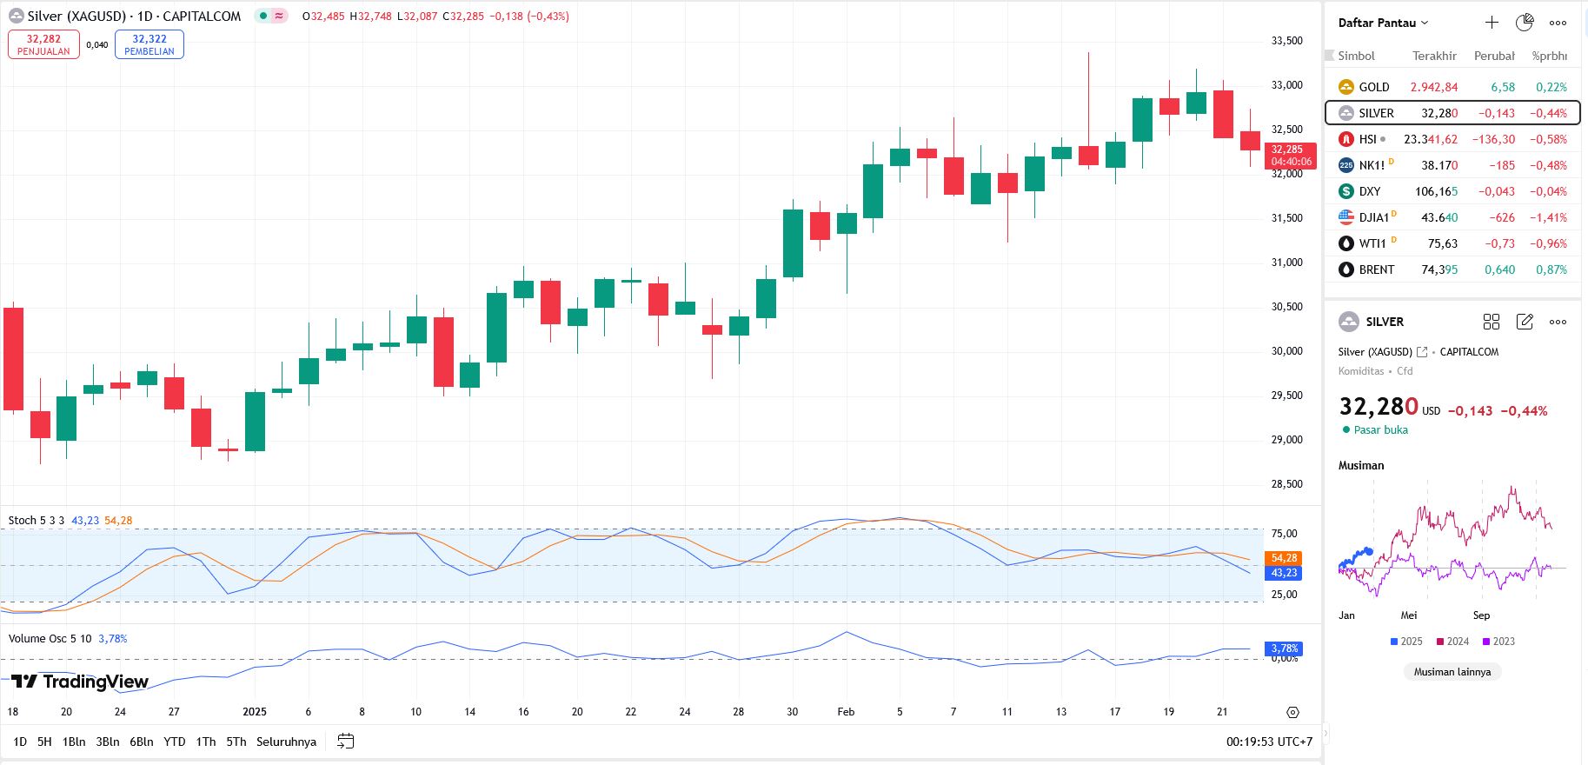Viewport: 1588px width, 765px height.
Task: Open the watchlist advanced view pie icon
Action: pyautogui.click(x=1525, y=23)
